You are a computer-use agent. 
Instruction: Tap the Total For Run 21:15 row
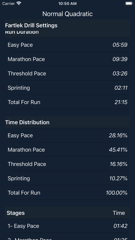tap(67, 102)
